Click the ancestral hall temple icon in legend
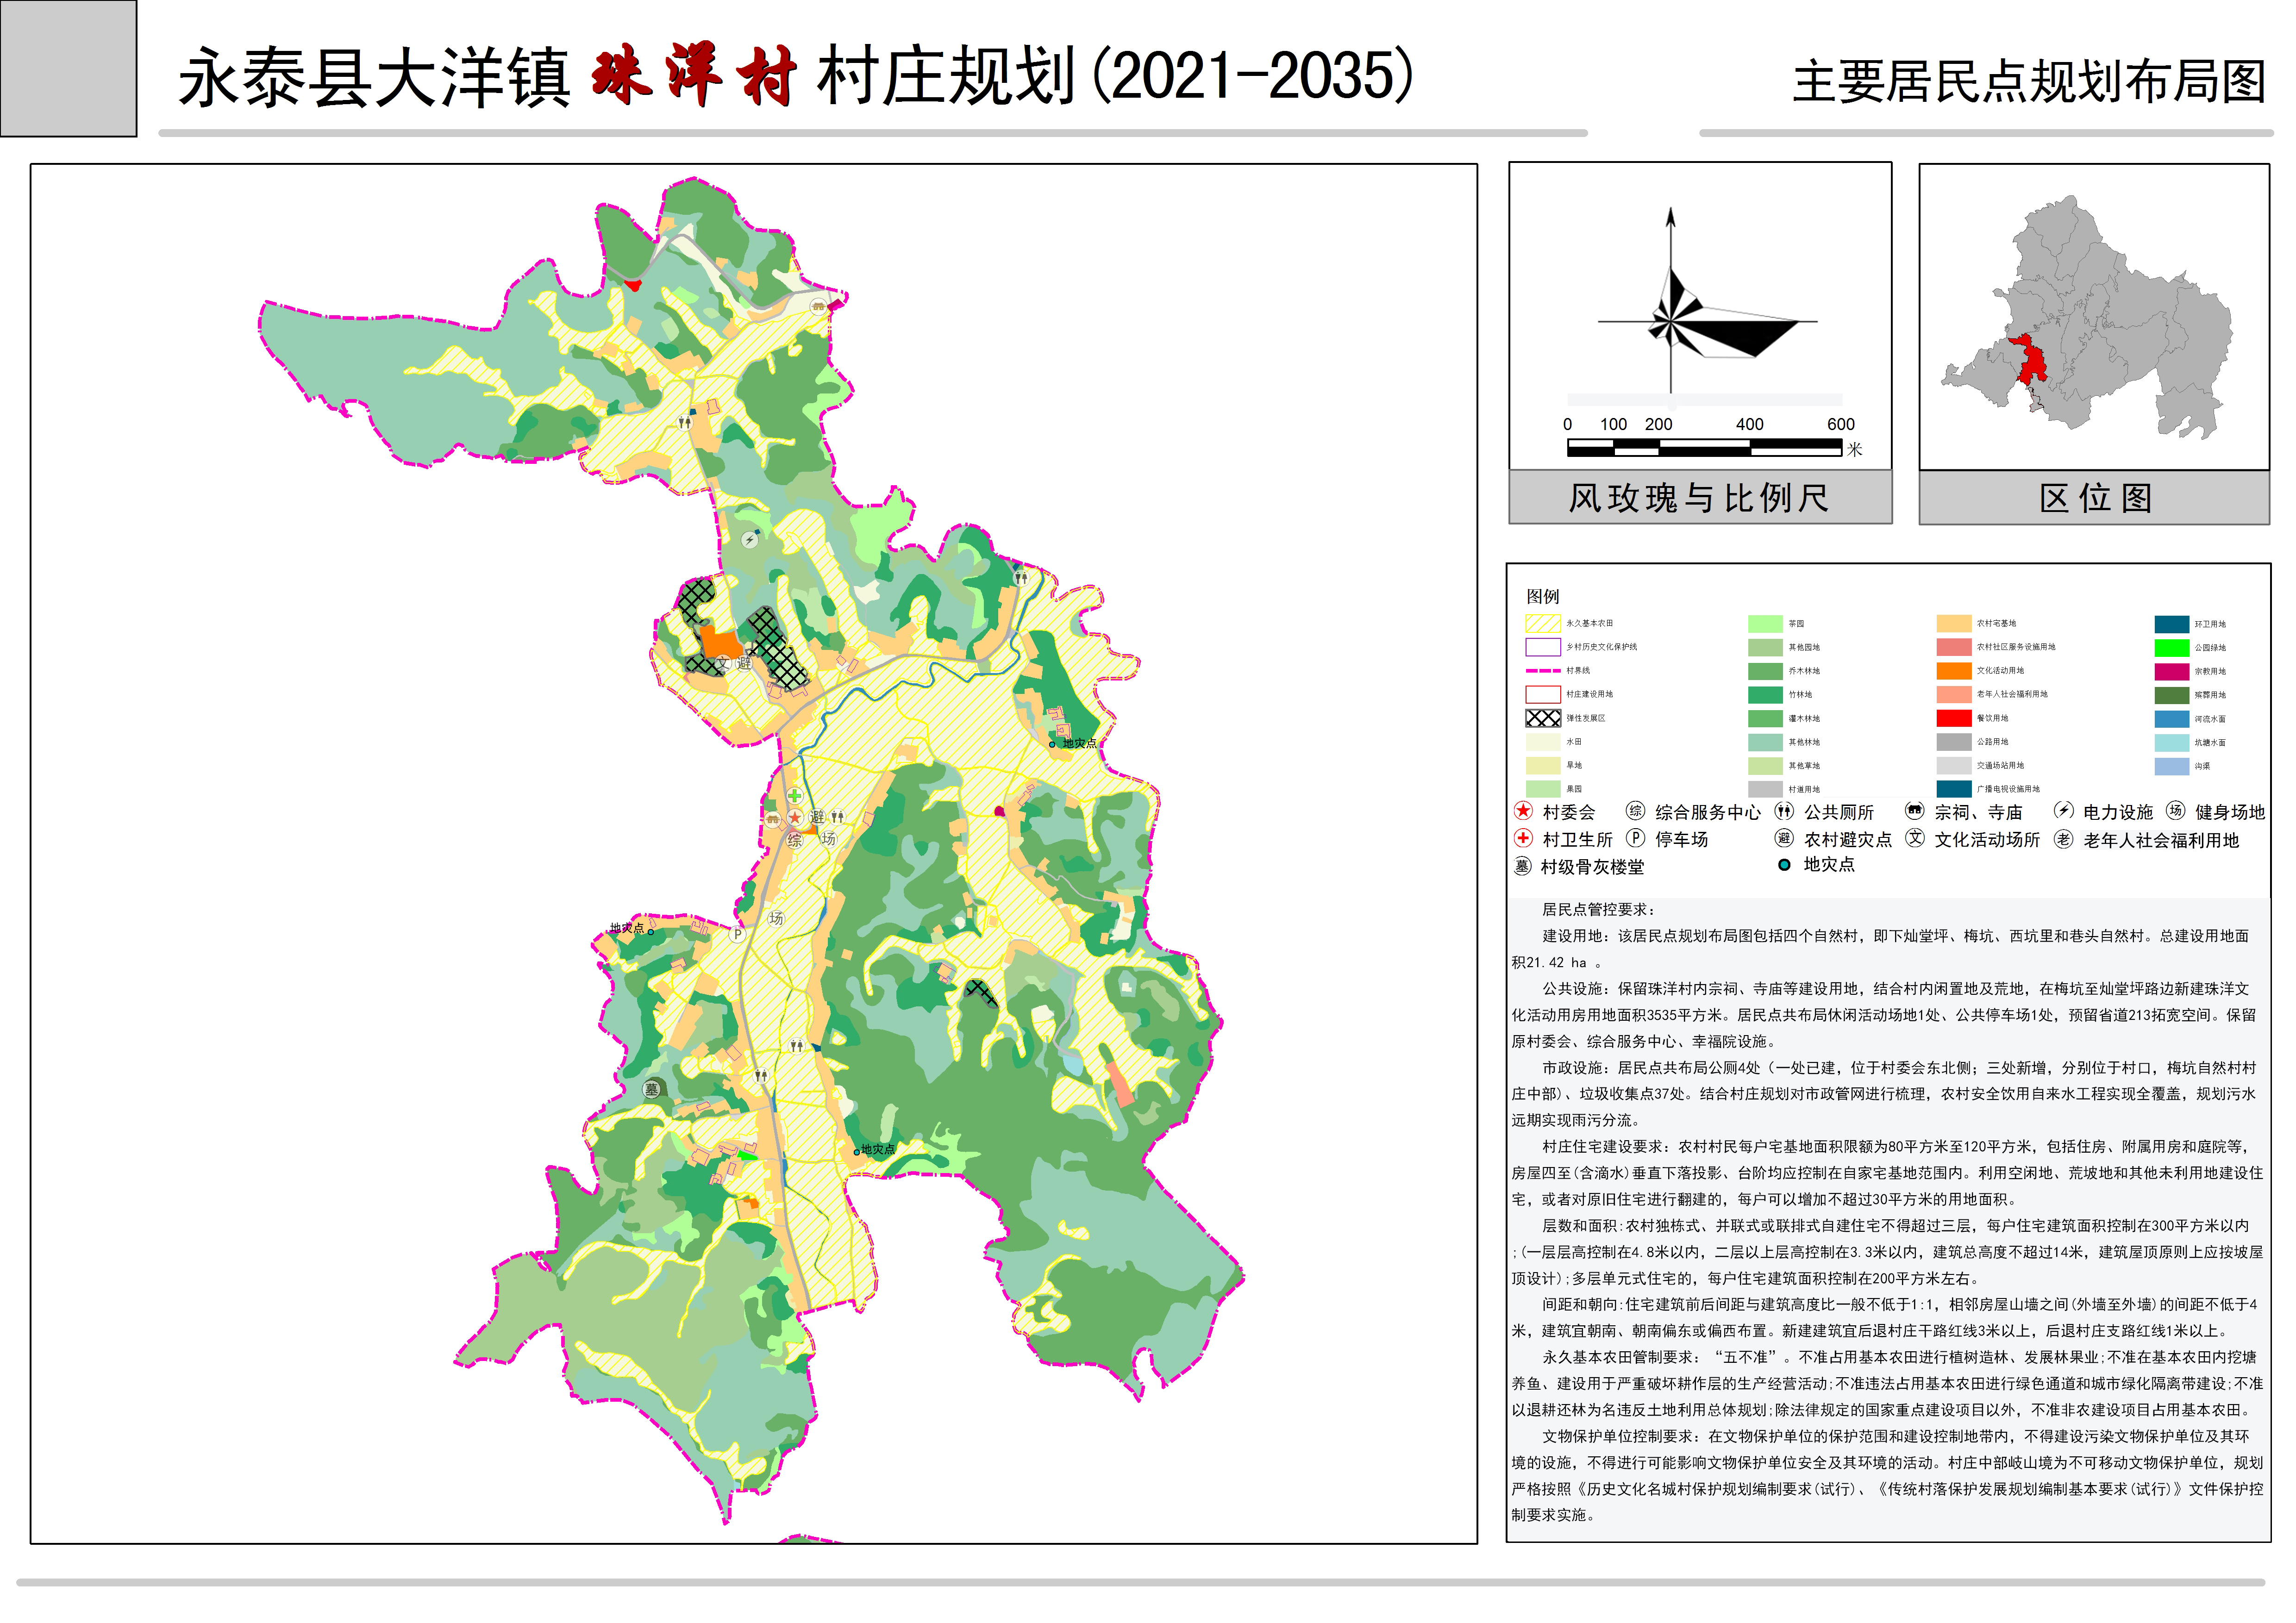 (1914, 811)
